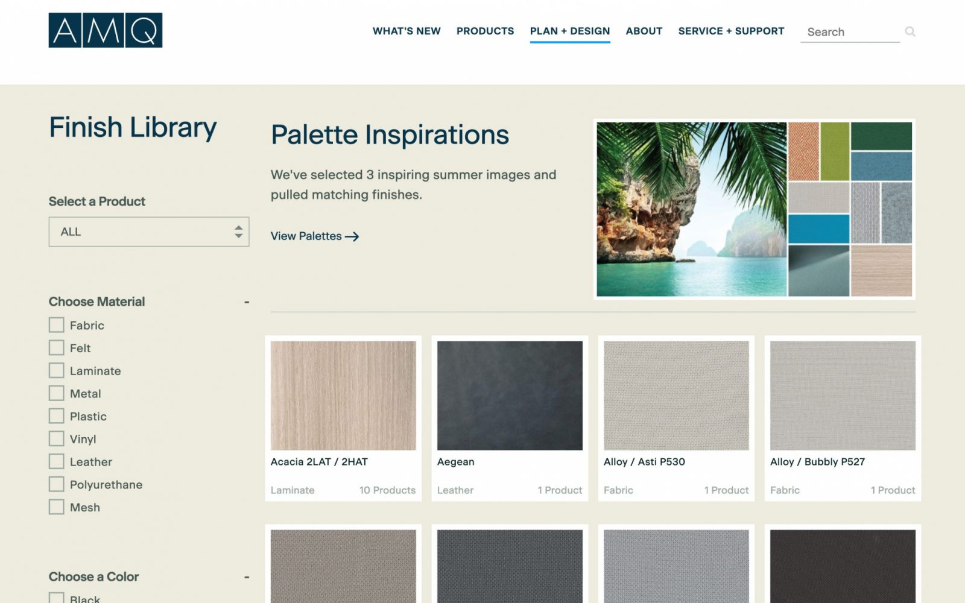Toggle the Leather material checkbox
965x603 pixels.
(x=56, y=462)
